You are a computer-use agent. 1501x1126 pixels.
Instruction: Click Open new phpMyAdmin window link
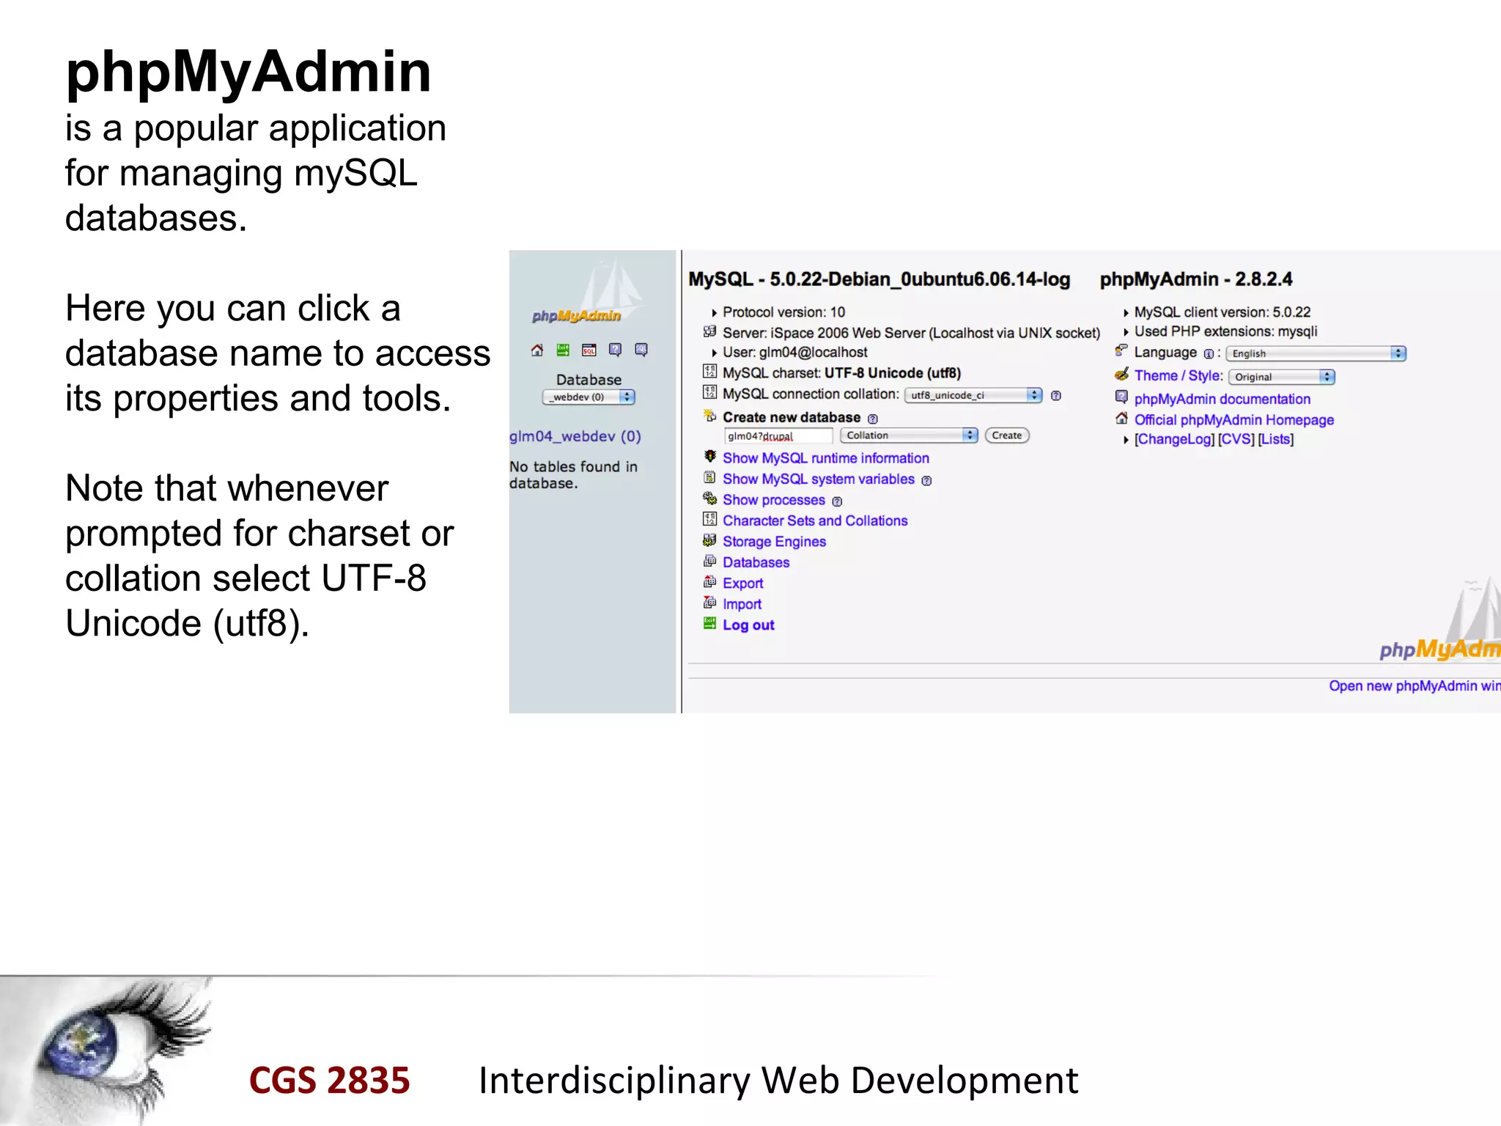pos(1415,686)
